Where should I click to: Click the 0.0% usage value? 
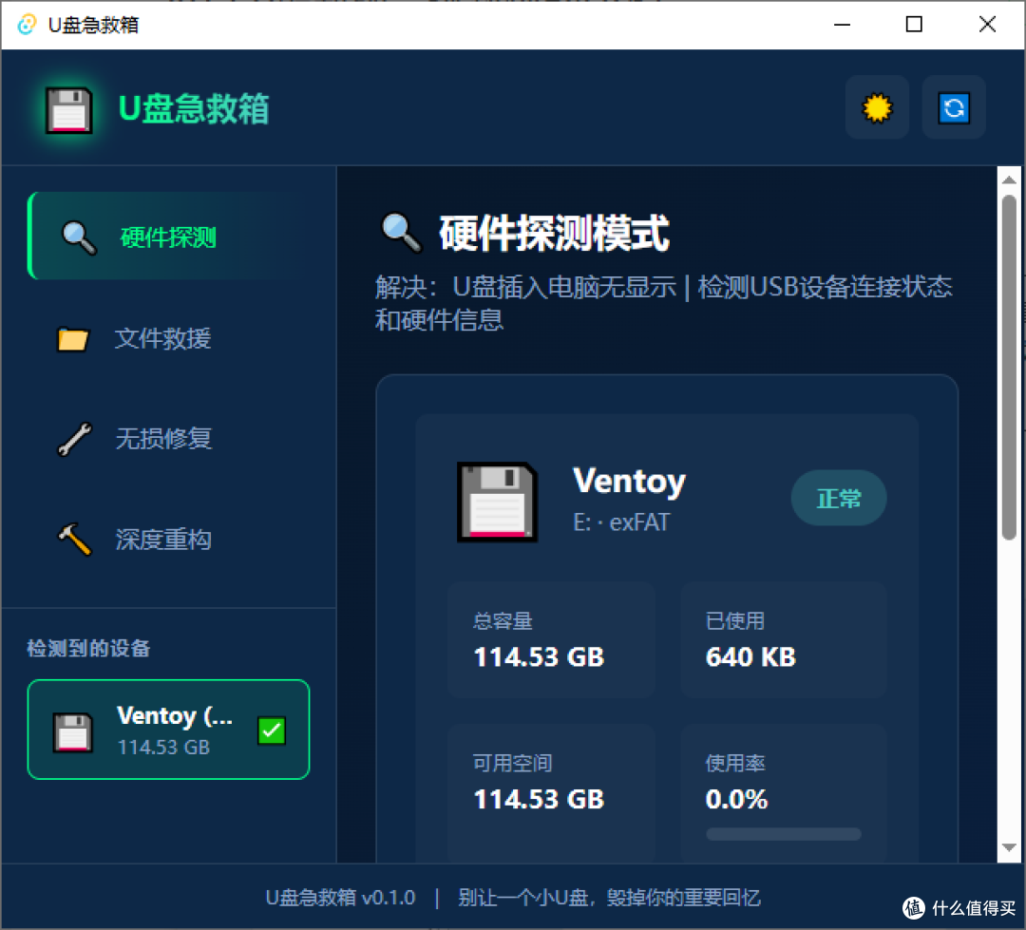click(x=736, y=799)
